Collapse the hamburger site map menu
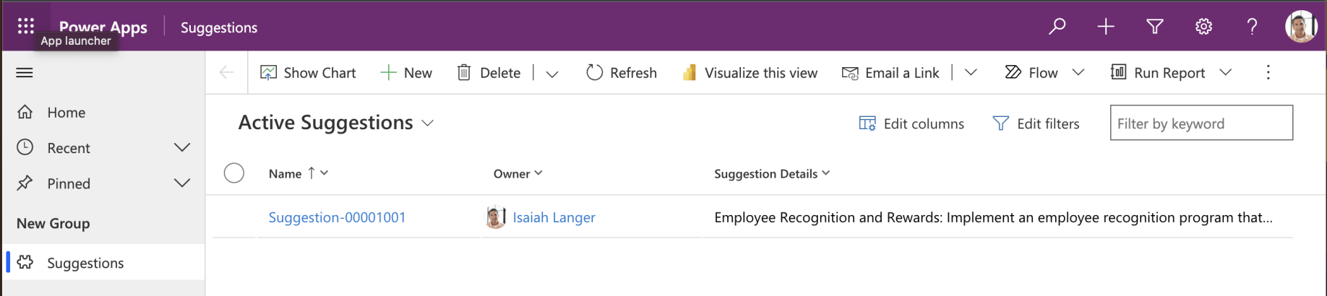1327x296 pixels. tap(25, 72)
